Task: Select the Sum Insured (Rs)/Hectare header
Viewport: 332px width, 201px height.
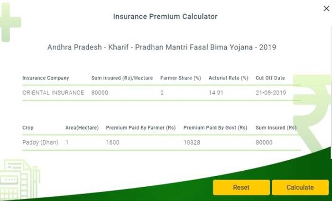Action: 122,78
